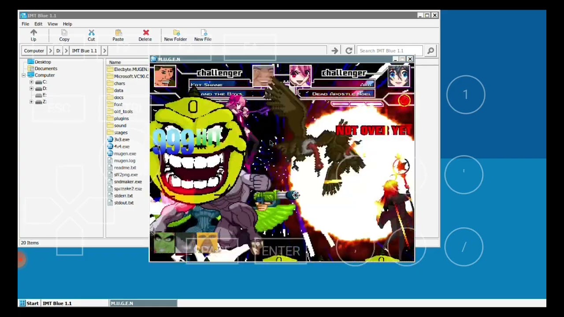Expand the chevron after D: breadcrumb
Viewport: 564px width, 317px height.
(66, 51)
